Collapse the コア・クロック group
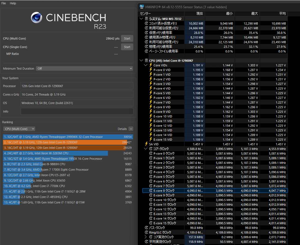Screen dimensions: 300x245 pyautogui.click(x=146, y=149)
